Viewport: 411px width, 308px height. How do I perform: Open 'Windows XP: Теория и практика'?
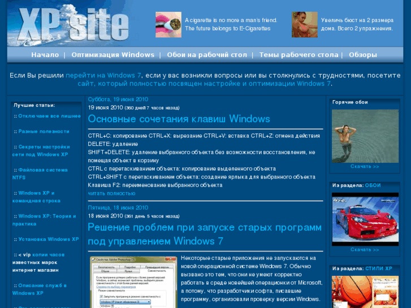44,220
